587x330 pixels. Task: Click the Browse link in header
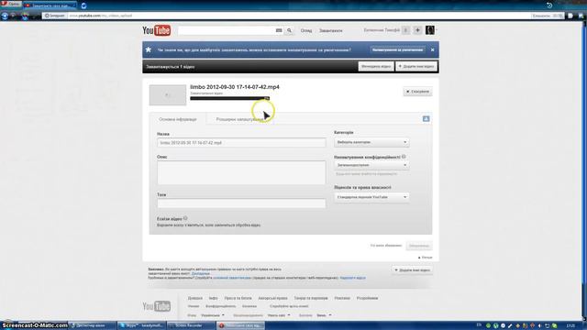tap(306, 30)
